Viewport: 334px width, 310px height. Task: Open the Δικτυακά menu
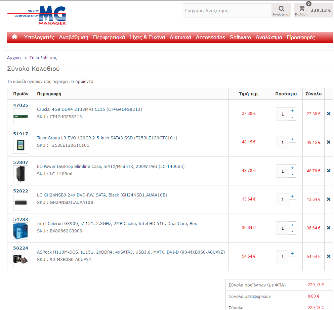(x=180, y=38)
